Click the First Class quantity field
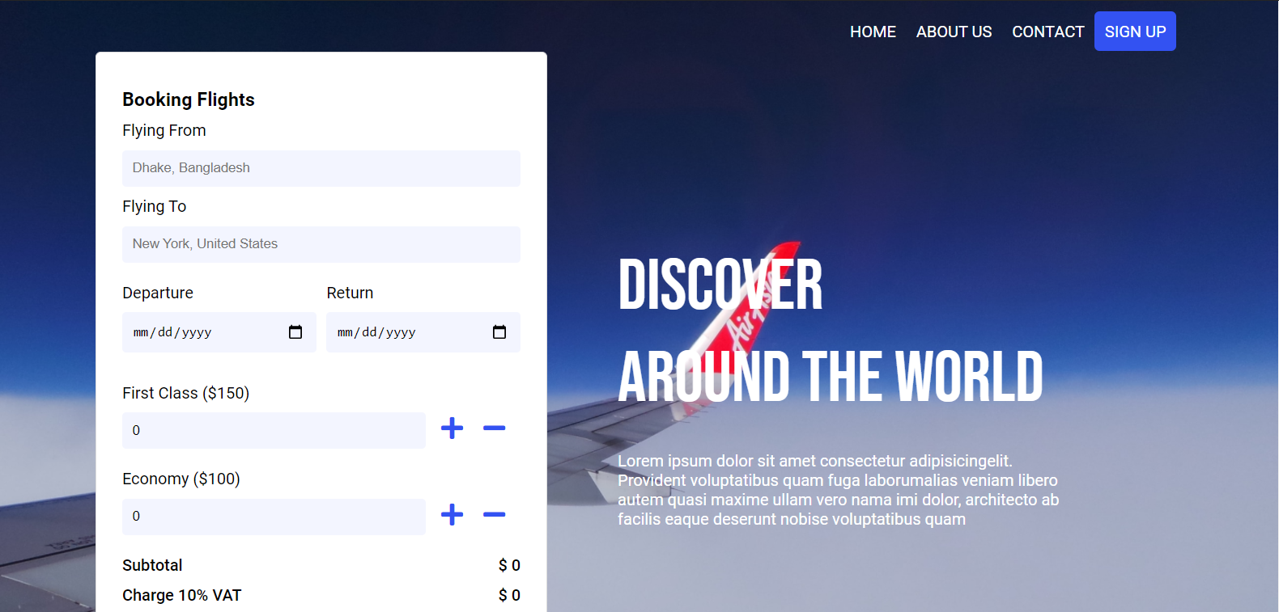The height and width of the screenshot is (612, 1279). tap(274, 430)
